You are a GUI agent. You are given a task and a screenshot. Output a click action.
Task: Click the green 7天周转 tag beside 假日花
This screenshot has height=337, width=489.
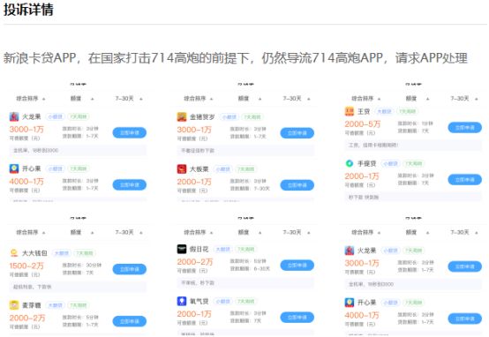coord(246,250)
